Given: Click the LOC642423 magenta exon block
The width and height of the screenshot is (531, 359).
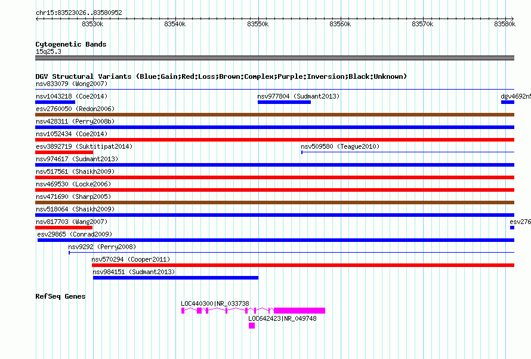Looking at the screenshot, I should tap(252, 326).
